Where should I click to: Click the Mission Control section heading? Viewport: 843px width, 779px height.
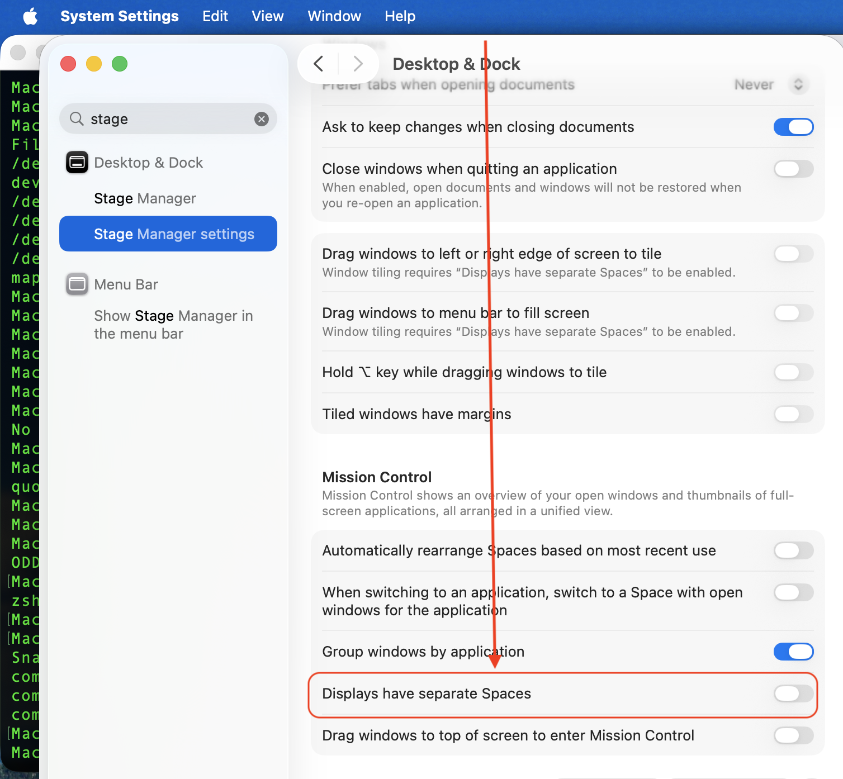pyautogui.click(x=377, y=477)
